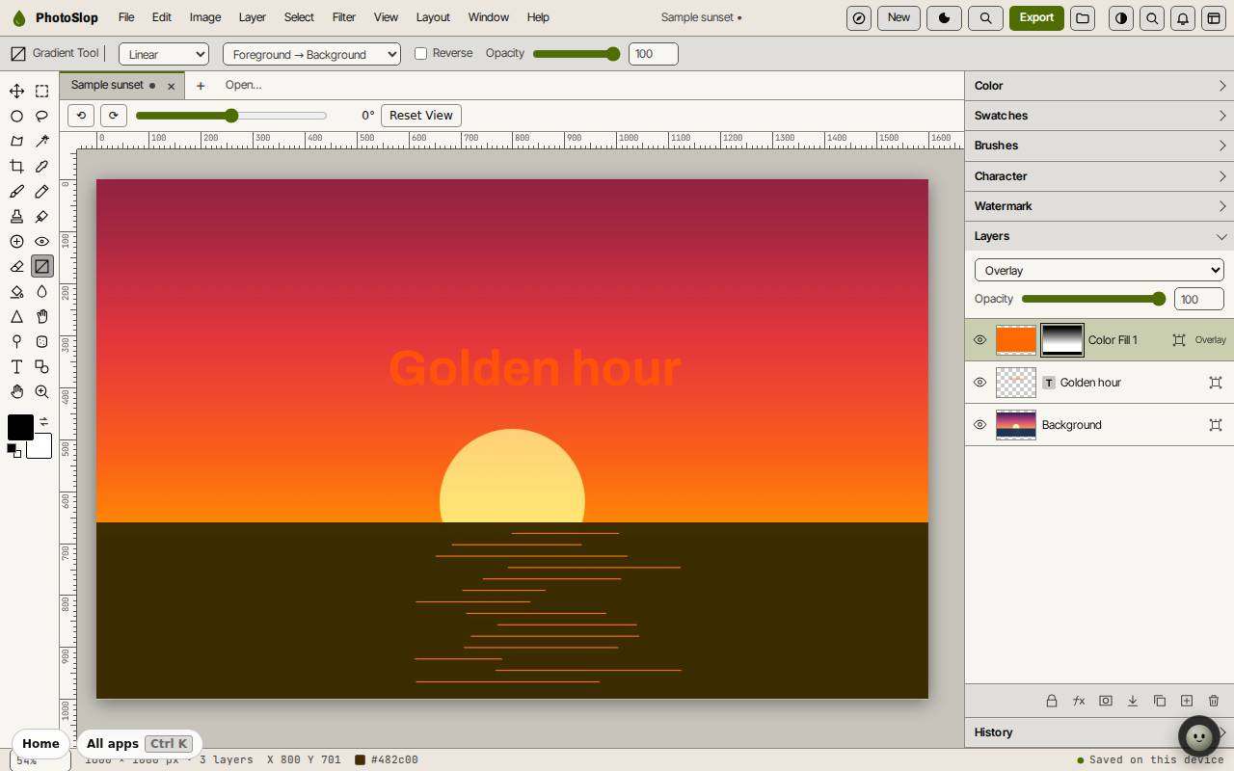1234x771 pixels.
Task: Expand the Color panel
Action: click(x=1099, y=86)
